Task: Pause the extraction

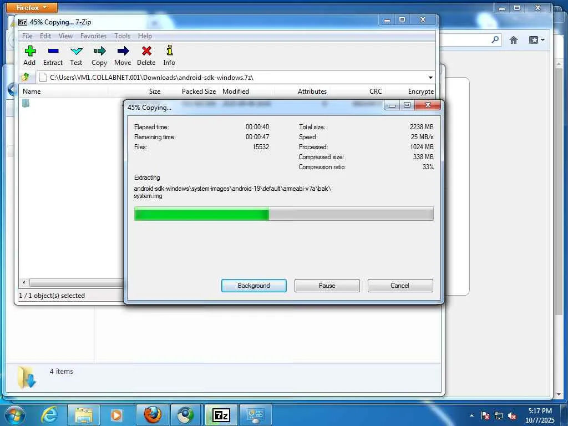Action: point(327,286)
